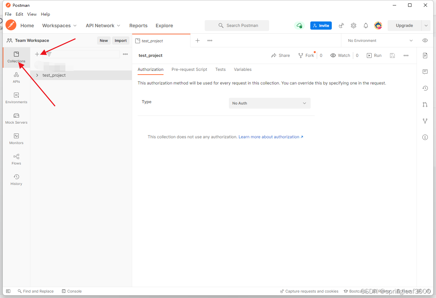Open the Documentation icon in right sidebar
The width and height of the screenshot is (436, 298).
[425, 56]
